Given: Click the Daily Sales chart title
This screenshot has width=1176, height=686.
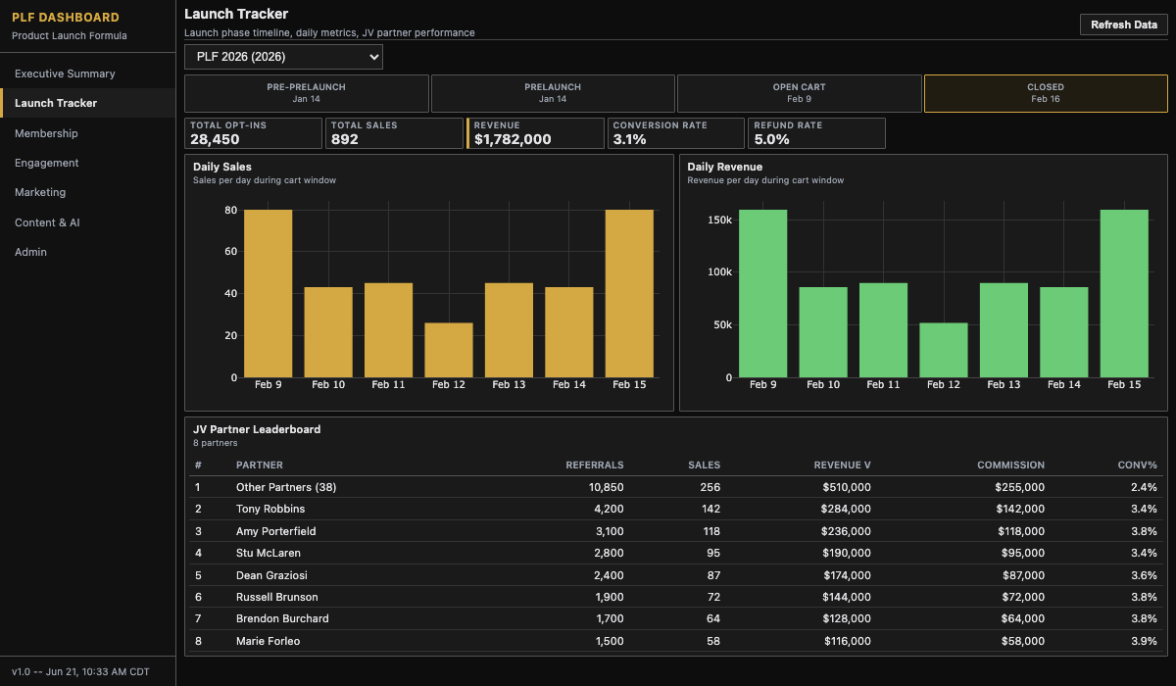Looking at the screenshot, I should tap(222, 167).
